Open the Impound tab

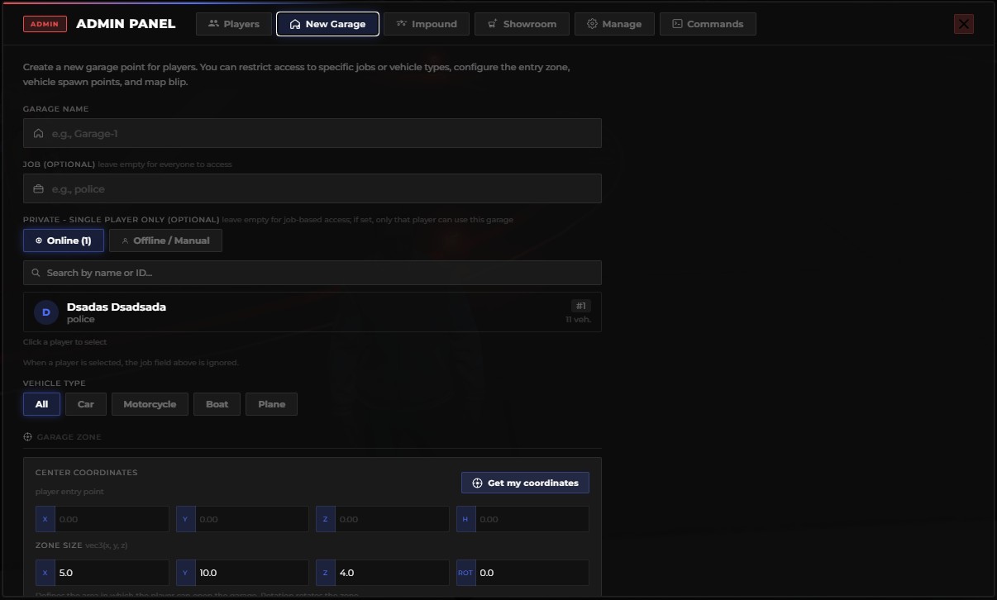(x=427, y=24)
